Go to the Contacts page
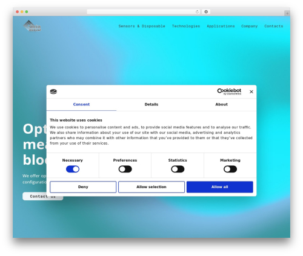 click(x=274, y=26)
